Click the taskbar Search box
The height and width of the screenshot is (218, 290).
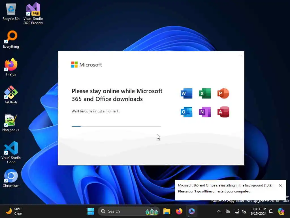129,211
